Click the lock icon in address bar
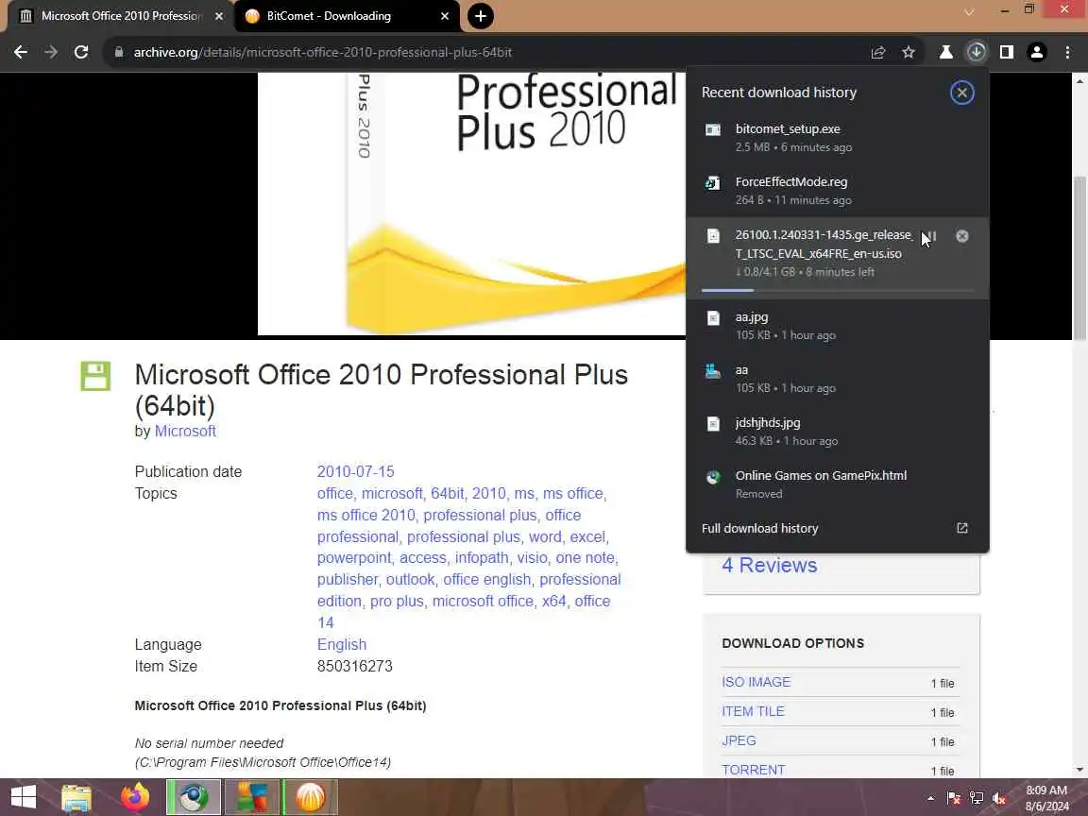The image size is (1088, 816). (119, 52)
